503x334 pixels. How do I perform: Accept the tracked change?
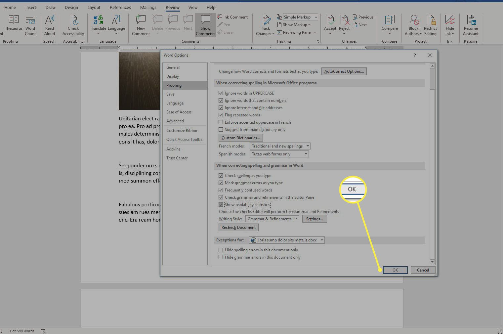[330, 25]
